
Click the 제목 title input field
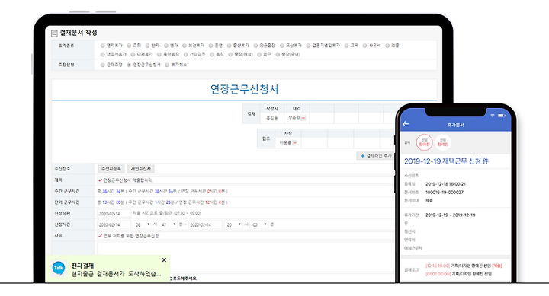(246, 180)
